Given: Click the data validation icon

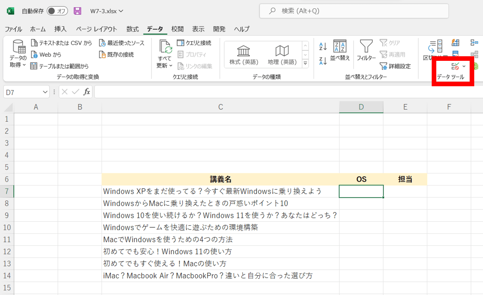Looking at the screenshot, I should pos(455,66).
